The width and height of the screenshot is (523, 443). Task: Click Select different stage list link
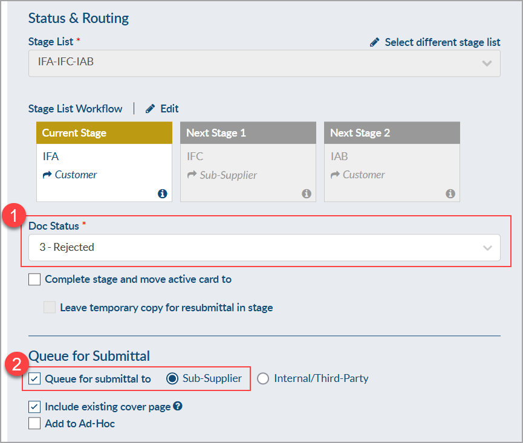[x=442, y=42]
